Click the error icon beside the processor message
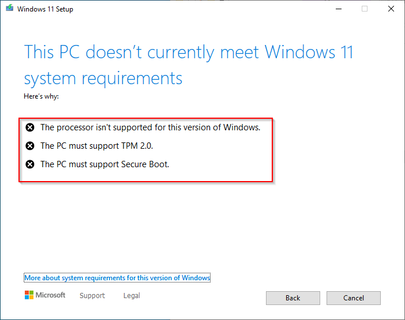Image resolution: width=405 pixels, height=320 pixels. point(30,127)
